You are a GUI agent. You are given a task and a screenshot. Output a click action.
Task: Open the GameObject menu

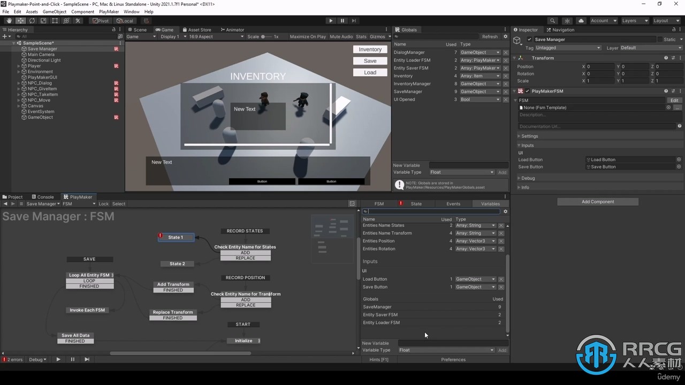[x=55, y=12]
